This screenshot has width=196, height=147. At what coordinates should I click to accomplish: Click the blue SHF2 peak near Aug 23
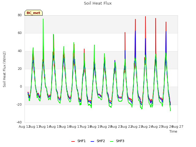(x=135, y=31)
